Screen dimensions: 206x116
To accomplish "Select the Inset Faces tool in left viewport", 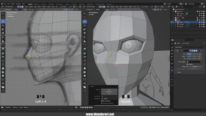I will 3,53.
